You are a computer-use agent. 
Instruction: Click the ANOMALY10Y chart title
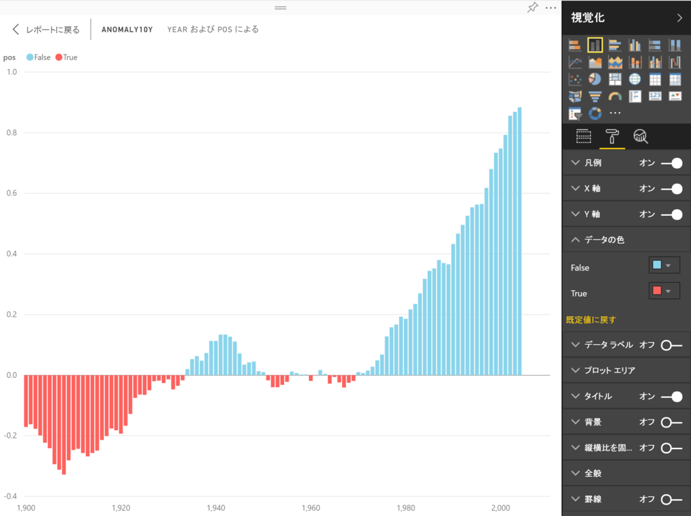tap(128, 30)
